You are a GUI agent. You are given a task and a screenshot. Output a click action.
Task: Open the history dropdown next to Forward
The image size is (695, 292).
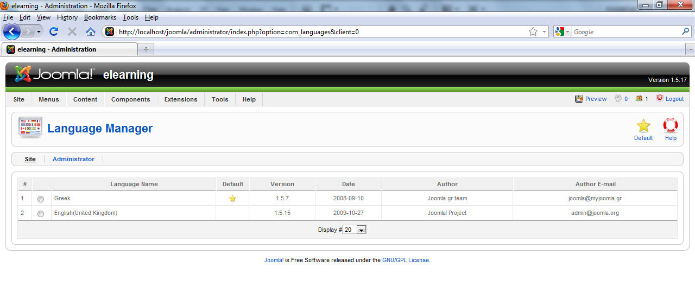click(39, 32)
